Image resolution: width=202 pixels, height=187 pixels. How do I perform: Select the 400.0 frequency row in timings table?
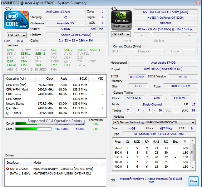pos(151,167)
